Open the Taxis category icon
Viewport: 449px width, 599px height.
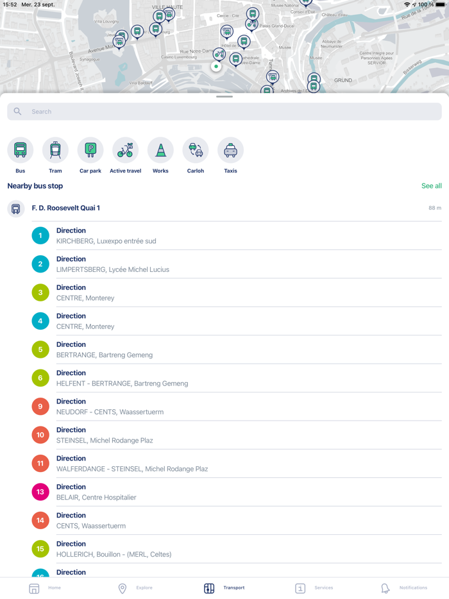coord(230,150)
